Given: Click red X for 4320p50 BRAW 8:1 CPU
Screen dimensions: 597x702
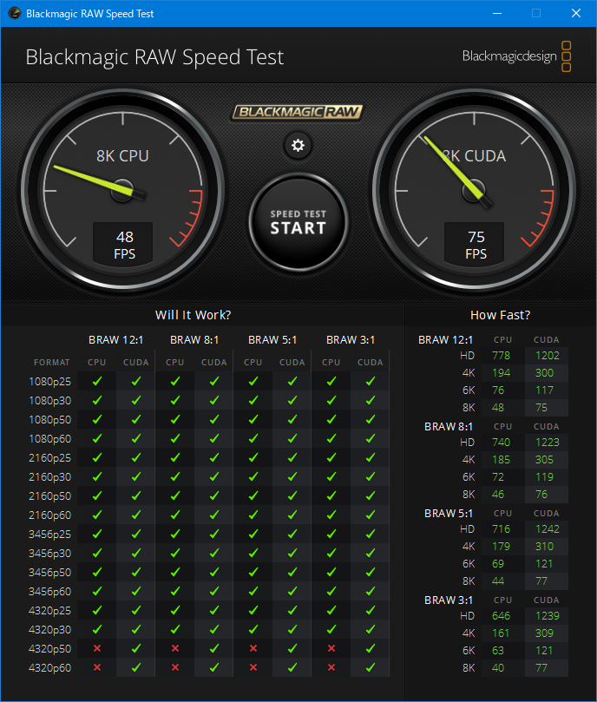Looking at the screenshot, I should pos(175,648).
